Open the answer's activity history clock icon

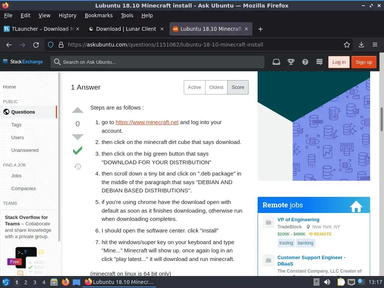click(x=78, y=166)
